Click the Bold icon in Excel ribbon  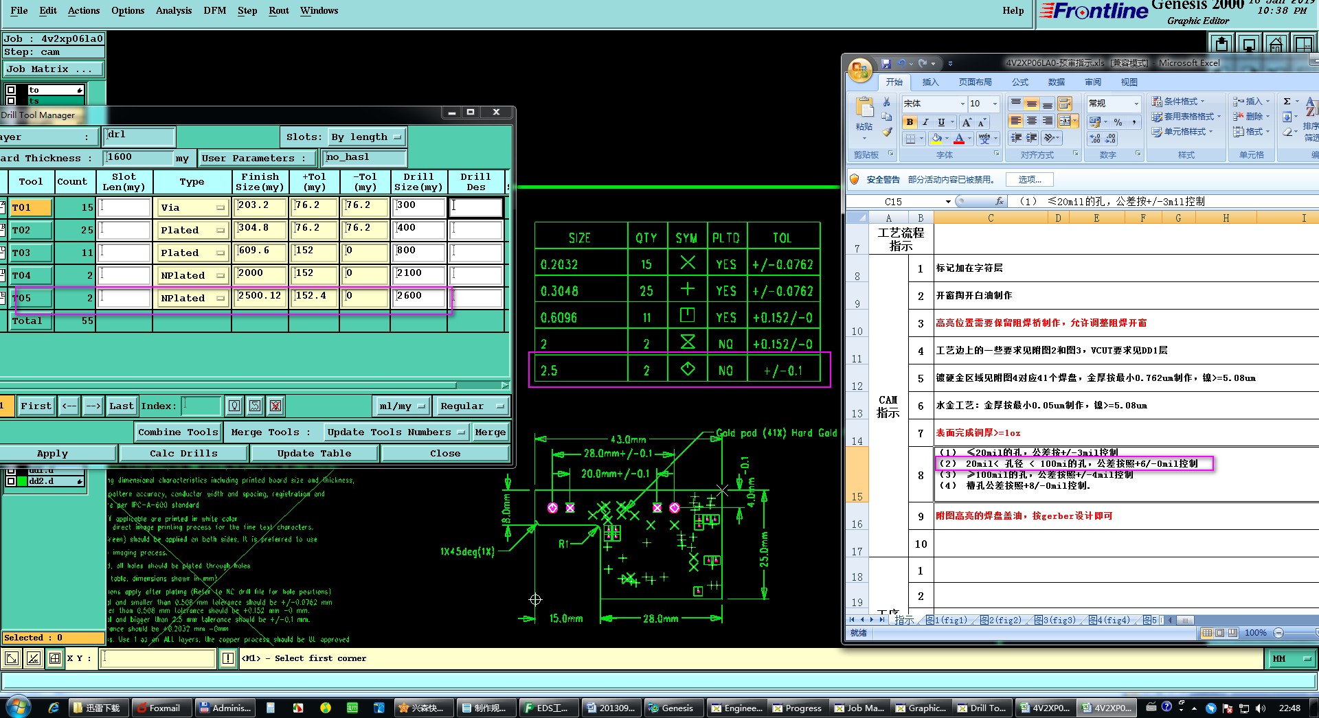point(910,122)
